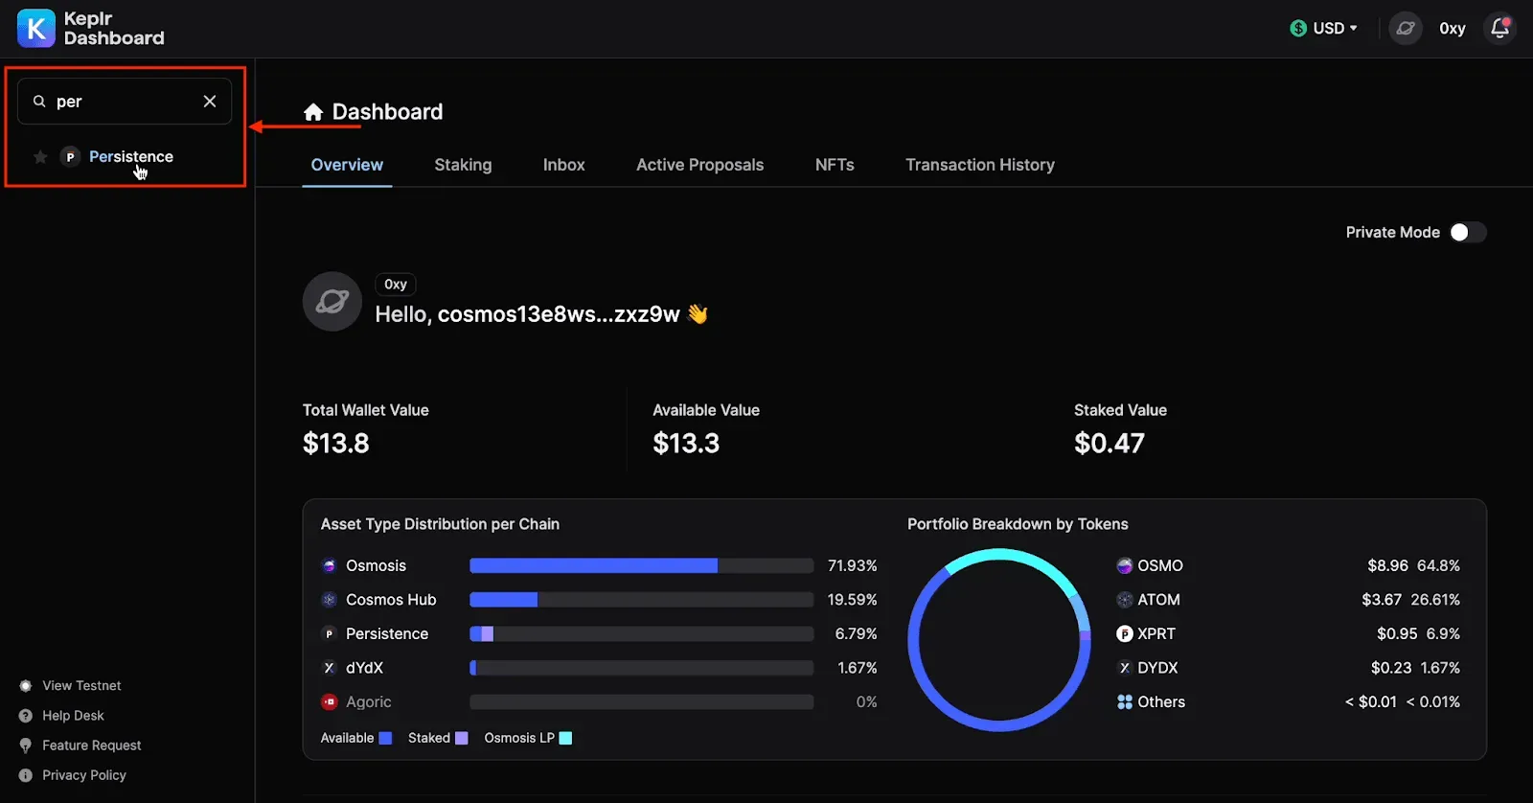
Task: Click the Staked purple legend swatch
Action: [462, 738]
